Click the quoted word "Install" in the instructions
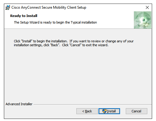156x121 pixels. point(27,41)
